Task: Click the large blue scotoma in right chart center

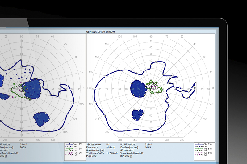Action: click(x=138, y=89)
